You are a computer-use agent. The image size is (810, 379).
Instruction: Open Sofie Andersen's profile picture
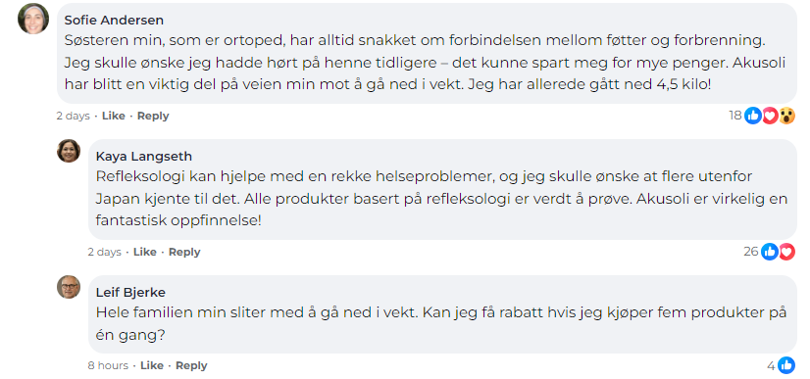(33, 19)
